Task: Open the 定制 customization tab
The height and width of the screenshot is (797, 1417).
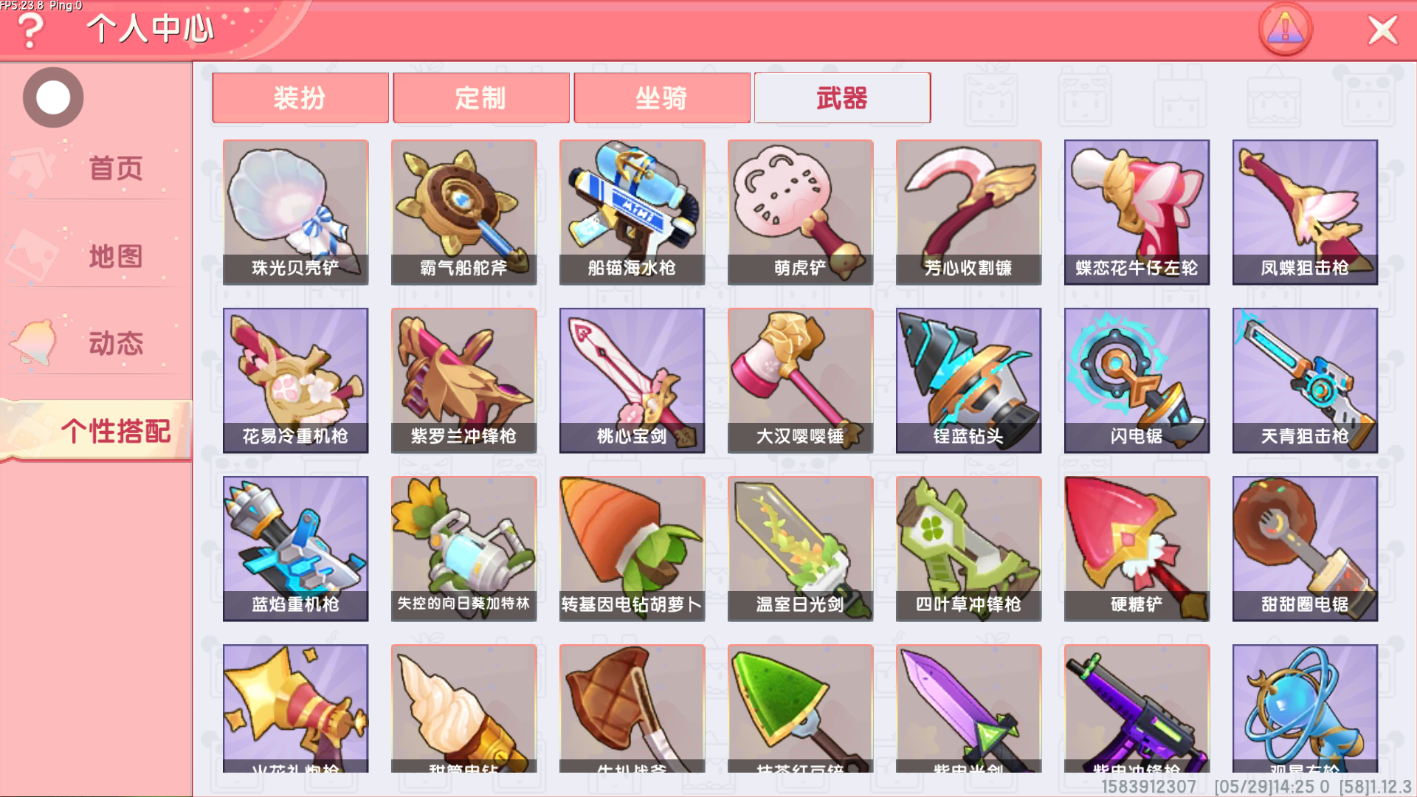Action: click(481, 97)
